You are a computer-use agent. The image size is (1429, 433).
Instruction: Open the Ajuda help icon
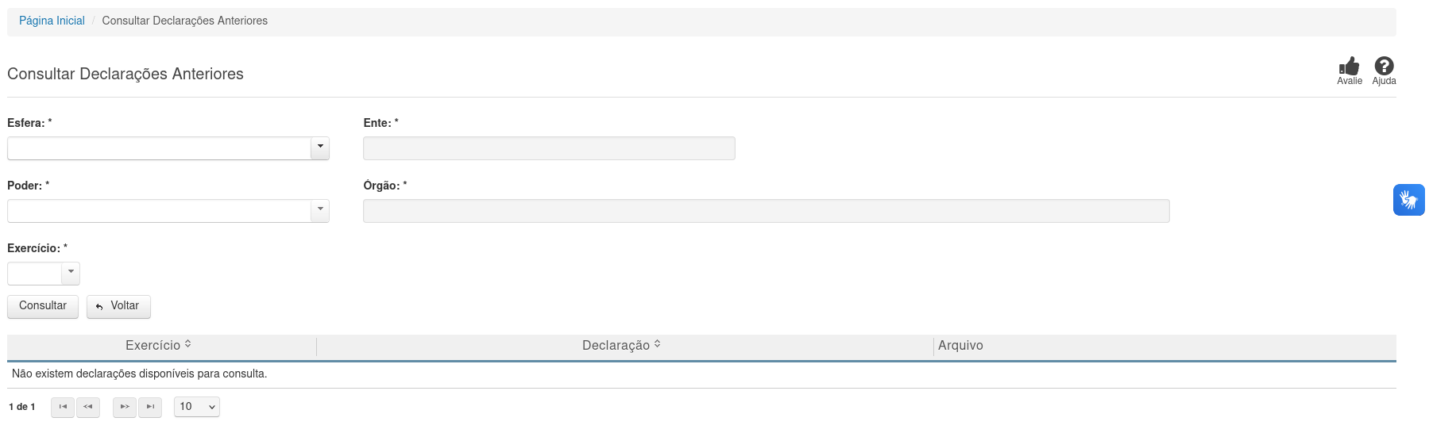[1384, 67]
